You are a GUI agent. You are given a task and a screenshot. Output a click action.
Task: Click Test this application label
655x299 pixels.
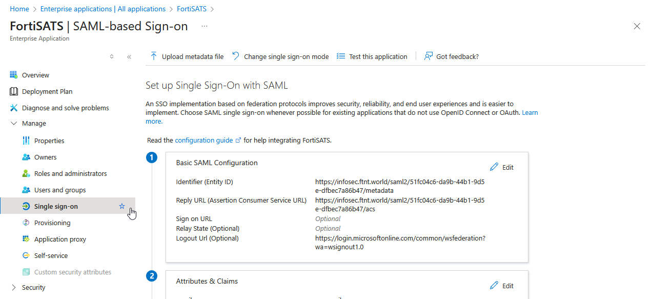click(378, 57)
